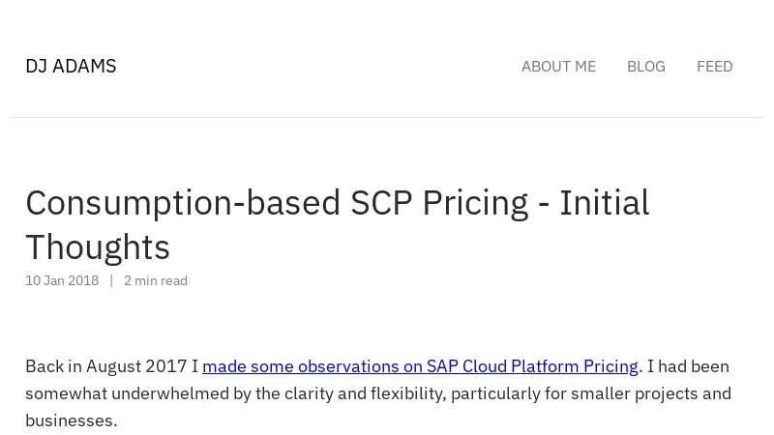Click the horizontal divider below the header
The width and height of the screenshot is (774, 435).
tap(387, 117)
